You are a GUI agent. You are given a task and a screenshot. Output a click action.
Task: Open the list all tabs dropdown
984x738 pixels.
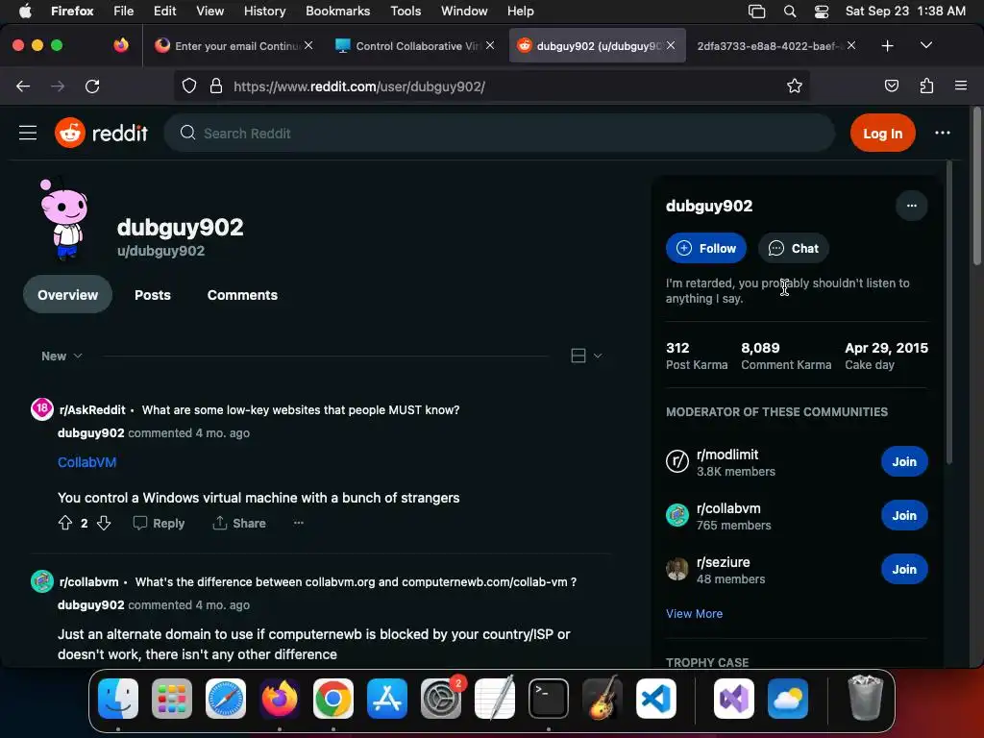coord(925,46)
